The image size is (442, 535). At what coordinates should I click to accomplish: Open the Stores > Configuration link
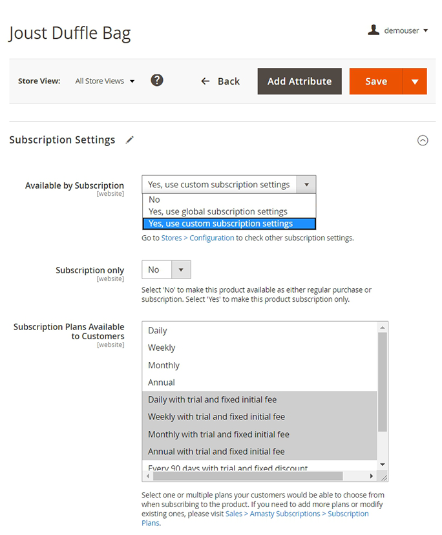[197, 238]
